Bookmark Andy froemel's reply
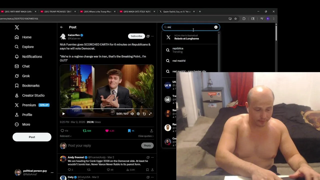320x180 pixels. (x=147, y=170)
